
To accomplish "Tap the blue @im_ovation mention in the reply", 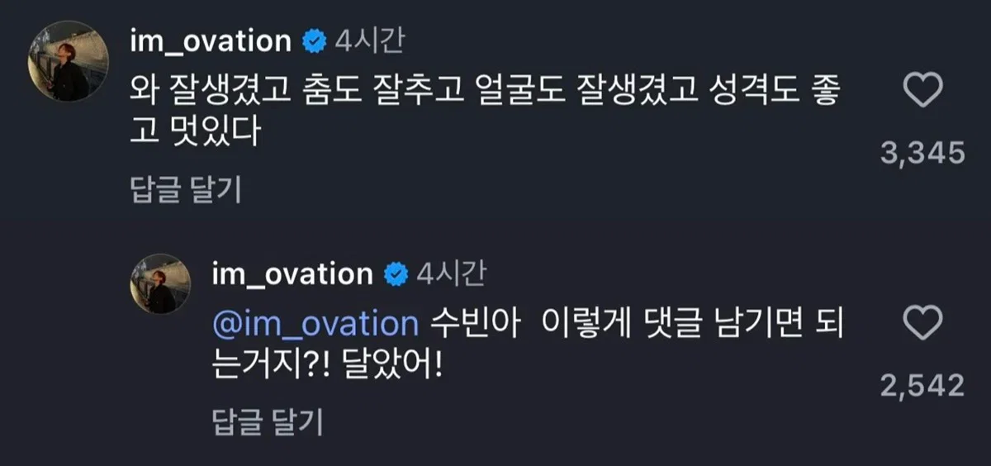I will pyautogui.click(x=315, y=323).
